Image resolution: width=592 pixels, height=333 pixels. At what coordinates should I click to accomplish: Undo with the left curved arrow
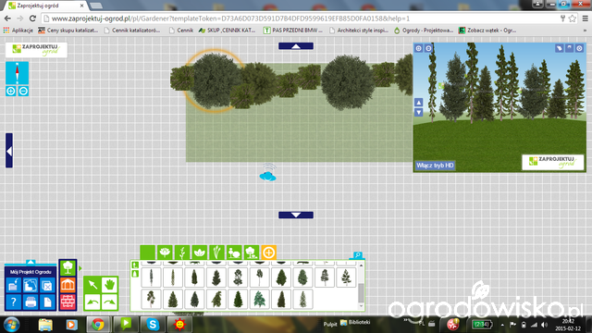tap(92, 302)
